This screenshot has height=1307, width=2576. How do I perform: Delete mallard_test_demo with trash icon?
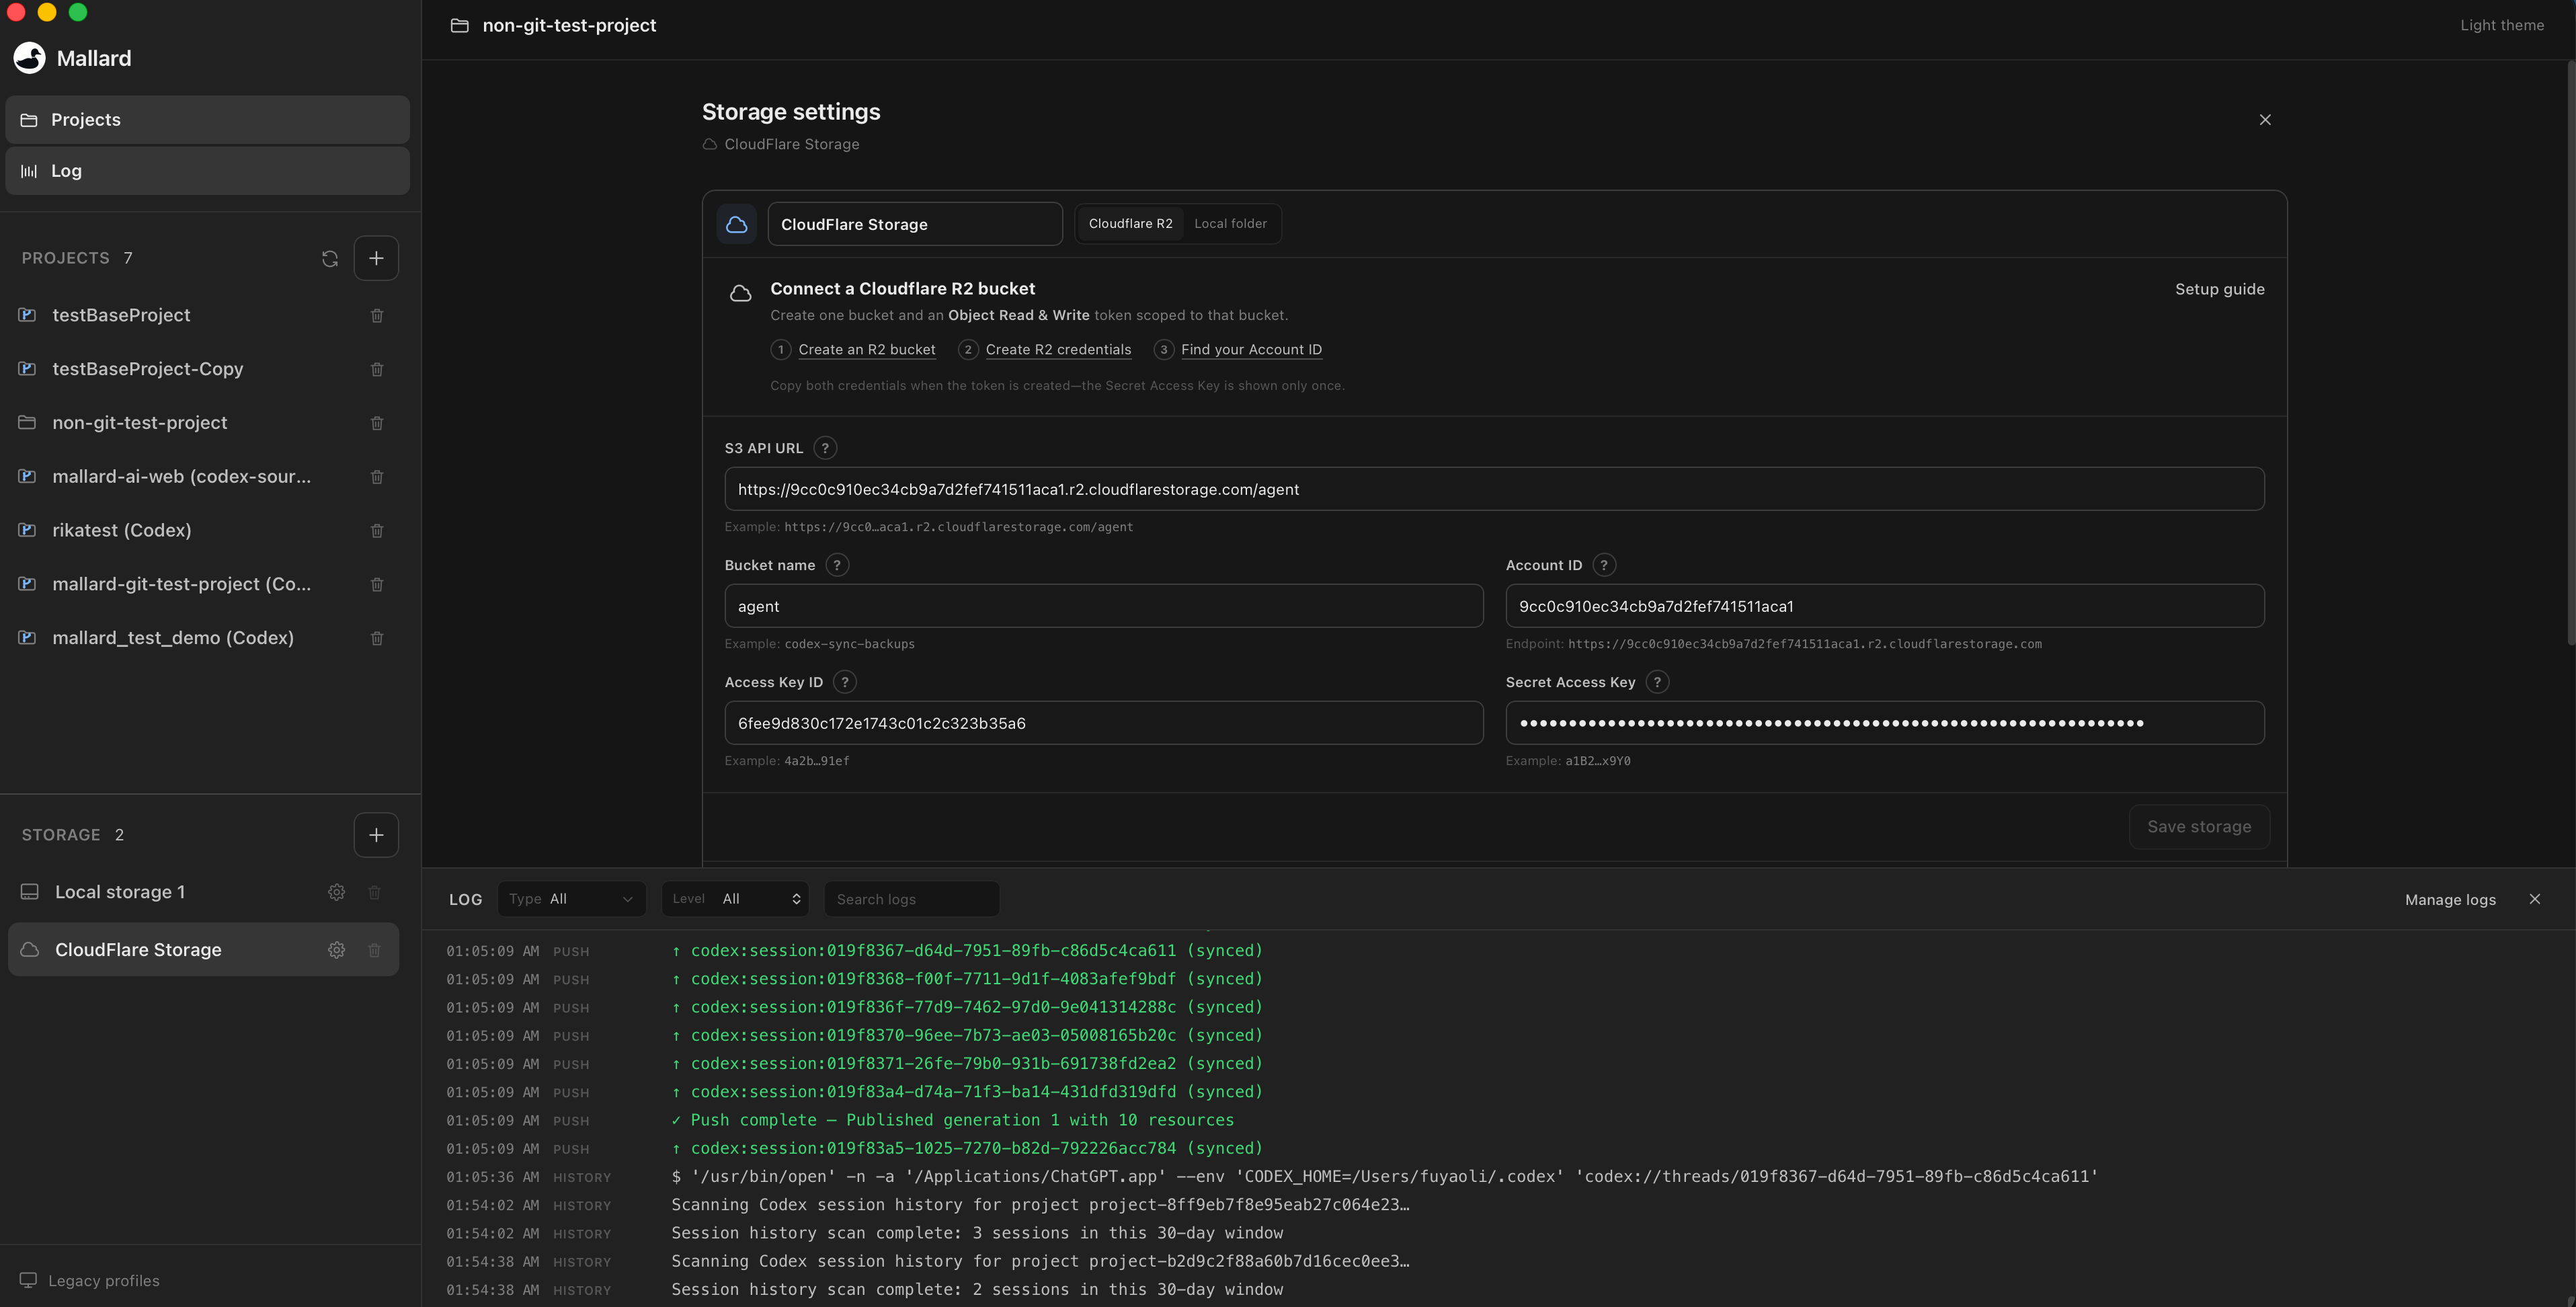tap(377, 638)
